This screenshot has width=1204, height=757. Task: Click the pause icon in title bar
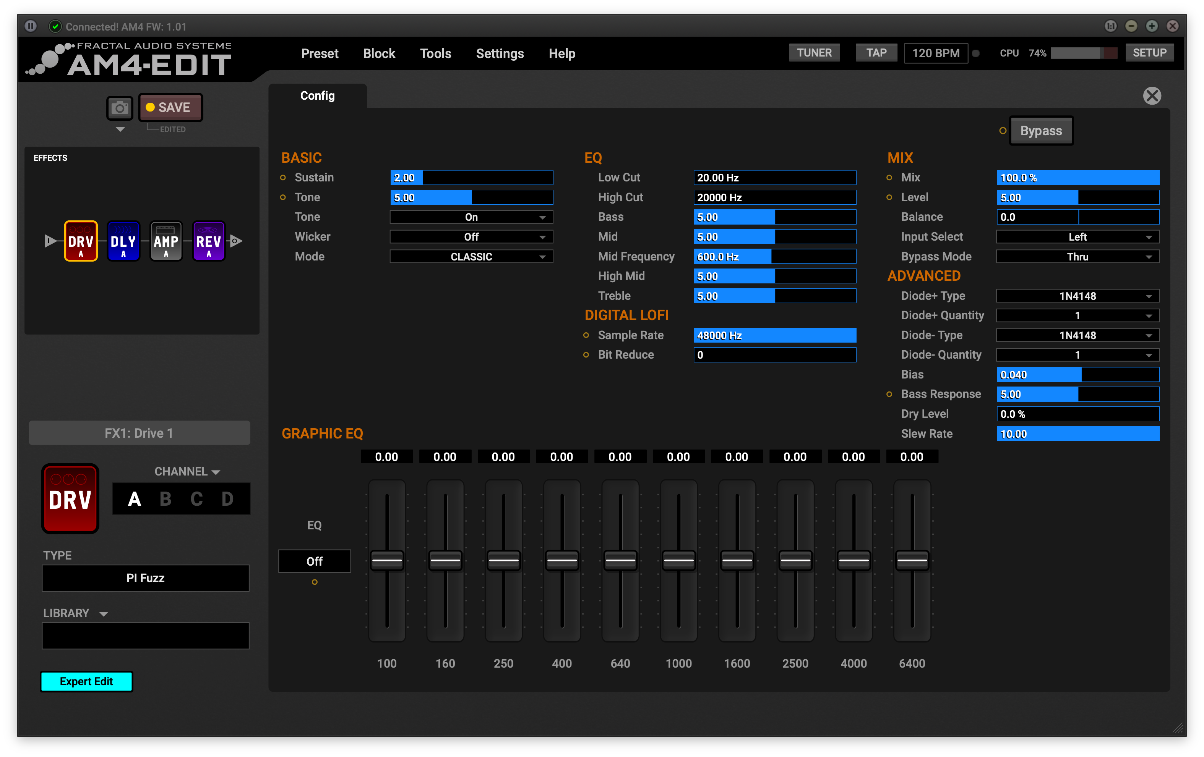point(31,26)
